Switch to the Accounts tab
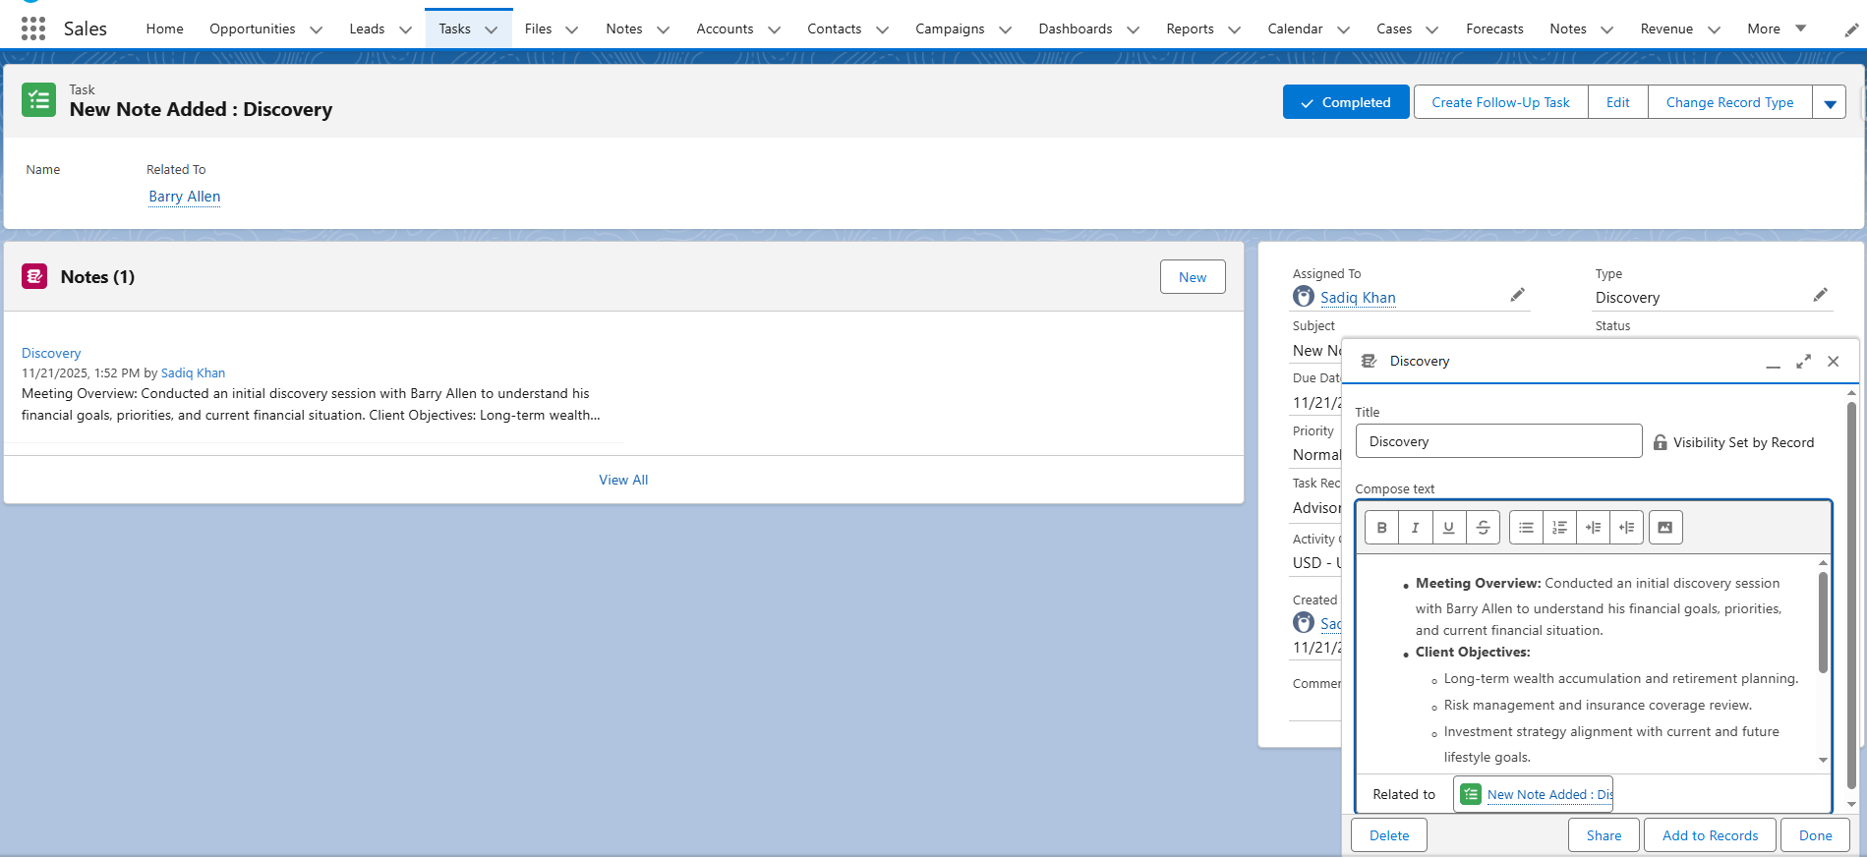Screen dimensions: 1867x858 click(724, 29)
